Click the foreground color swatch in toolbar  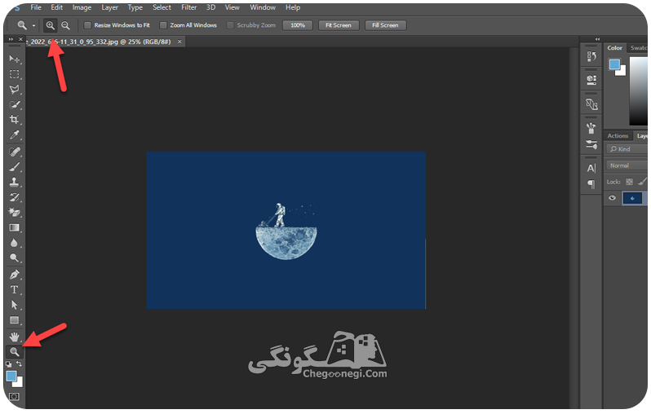(11, 376)
